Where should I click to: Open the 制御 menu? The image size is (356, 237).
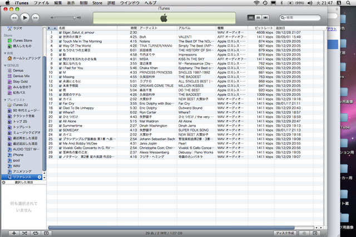84,3
